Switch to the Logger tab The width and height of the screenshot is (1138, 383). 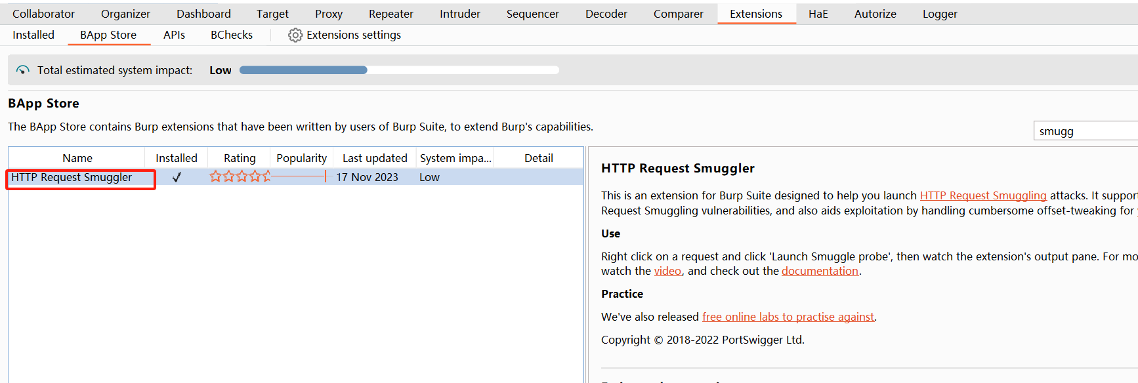[x=940, y=14]
